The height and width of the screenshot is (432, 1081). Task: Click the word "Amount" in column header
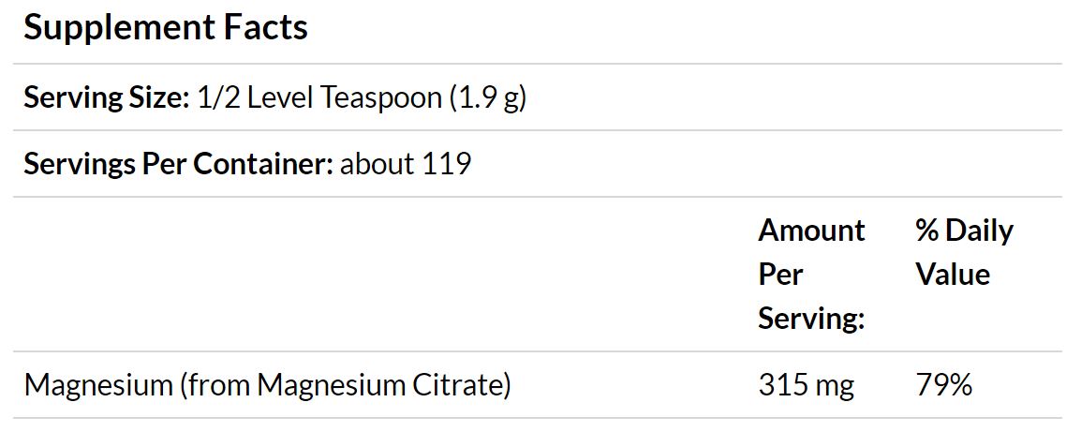tap(811, 231)
